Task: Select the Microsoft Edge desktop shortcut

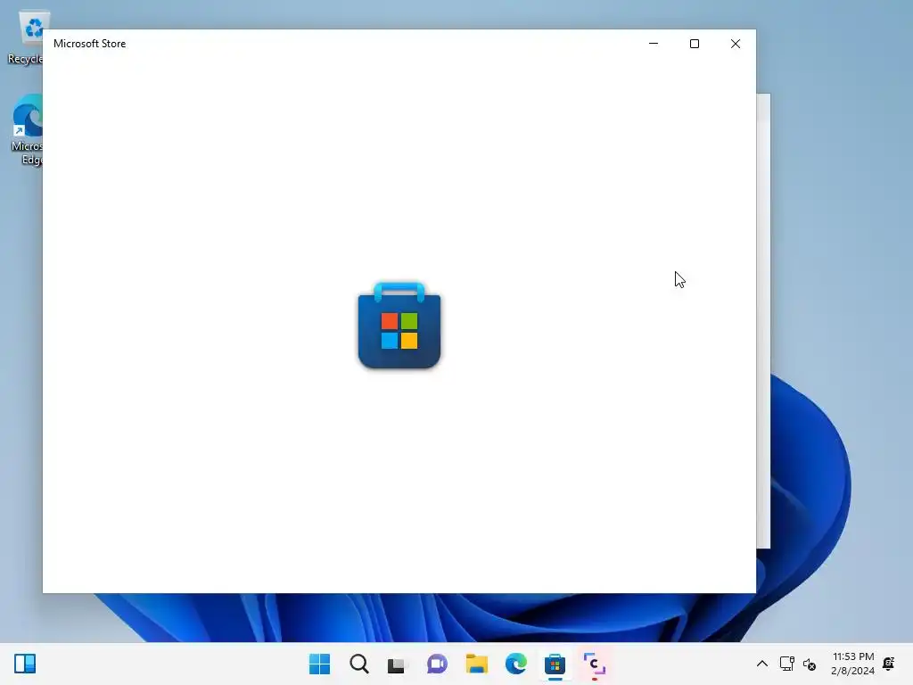Action: tap(27, 129)
